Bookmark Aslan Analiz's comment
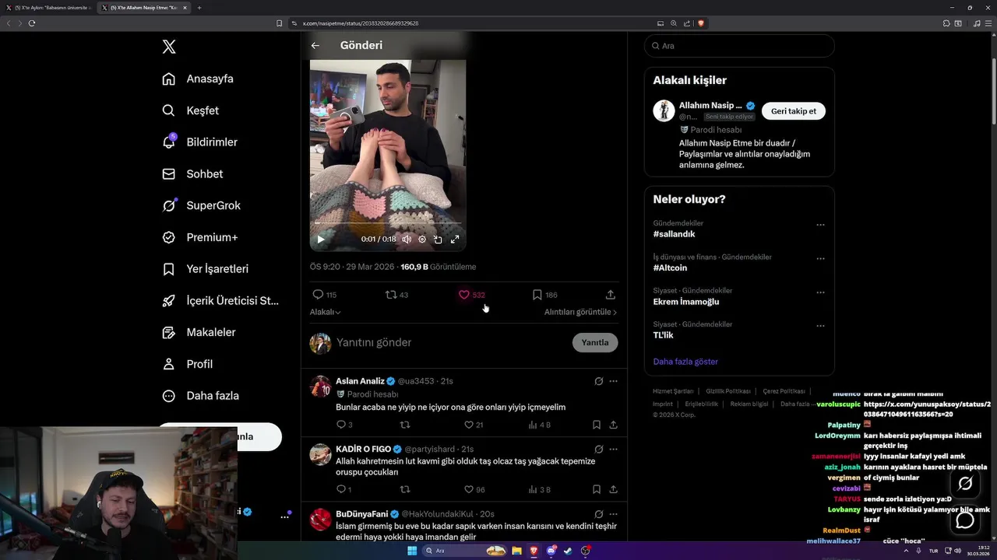This screenshot has width=997, height=560. 597,425
